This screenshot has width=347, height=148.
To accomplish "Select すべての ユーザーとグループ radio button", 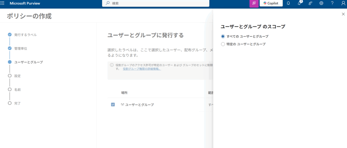I will coord(223,36).
